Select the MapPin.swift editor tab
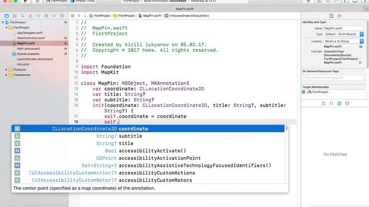 tap(184, 9)
